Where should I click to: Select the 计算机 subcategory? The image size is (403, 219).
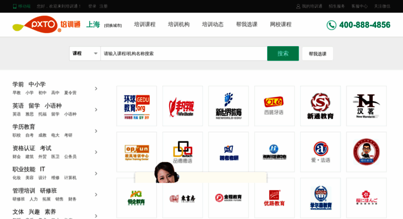tap(70, 178)
